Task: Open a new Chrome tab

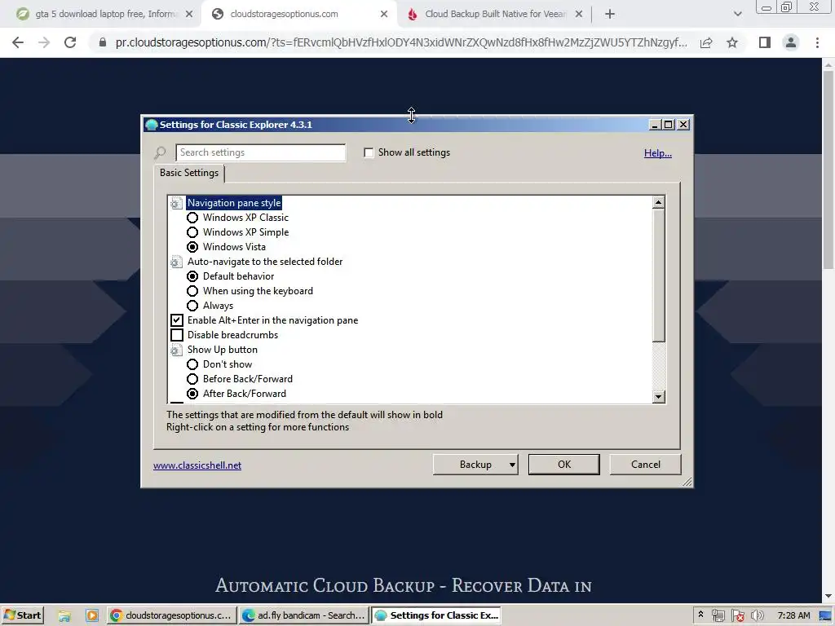Action: (610, 15)
